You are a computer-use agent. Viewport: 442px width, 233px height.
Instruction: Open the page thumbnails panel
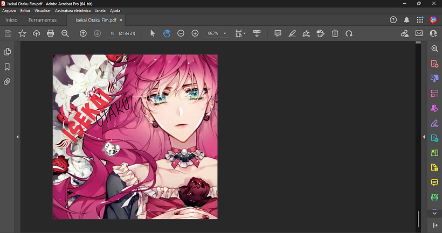pyautogui.click(x=8, y=52)
